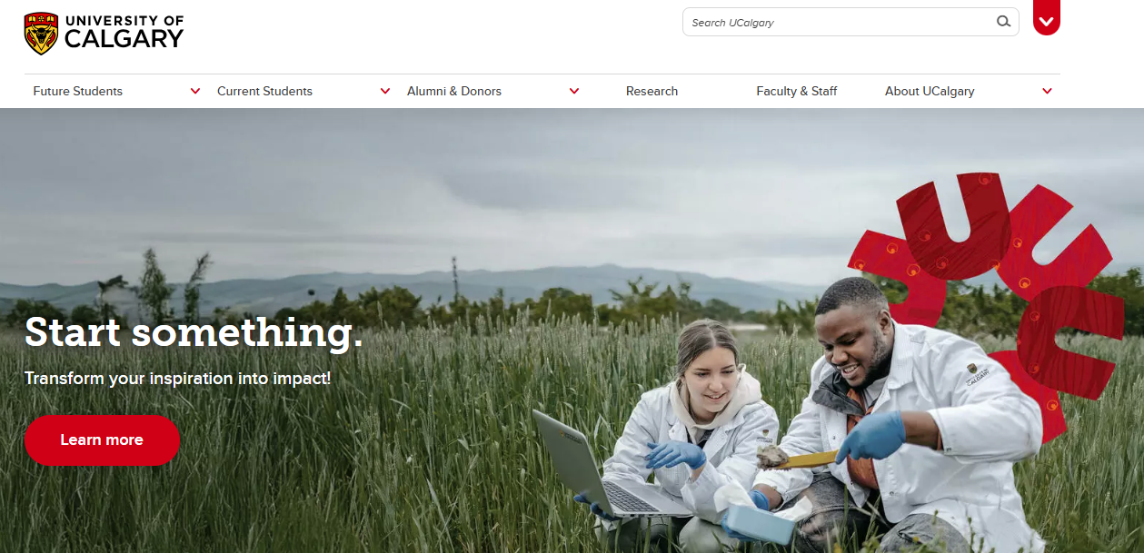Image resolution: width=1144 pixels, height=553 pixels.
Task: Open the Faculty & Staff menu item
Action: 797,91
